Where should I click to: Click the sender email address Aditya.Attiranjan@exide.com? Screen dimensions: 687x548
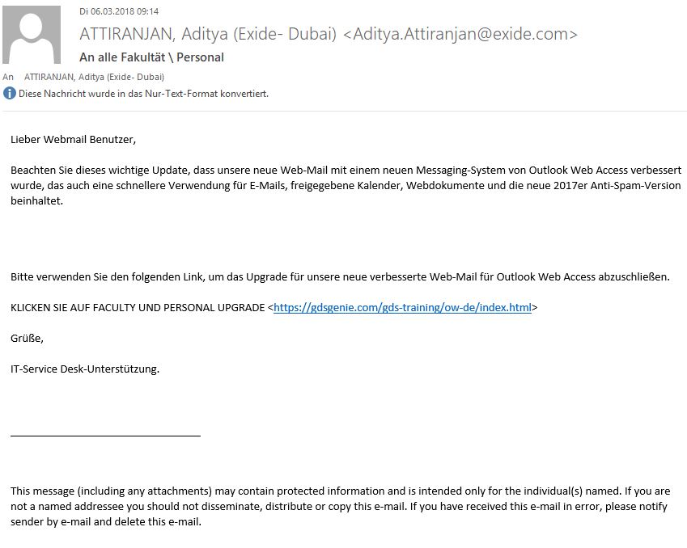tap(460, 34)
